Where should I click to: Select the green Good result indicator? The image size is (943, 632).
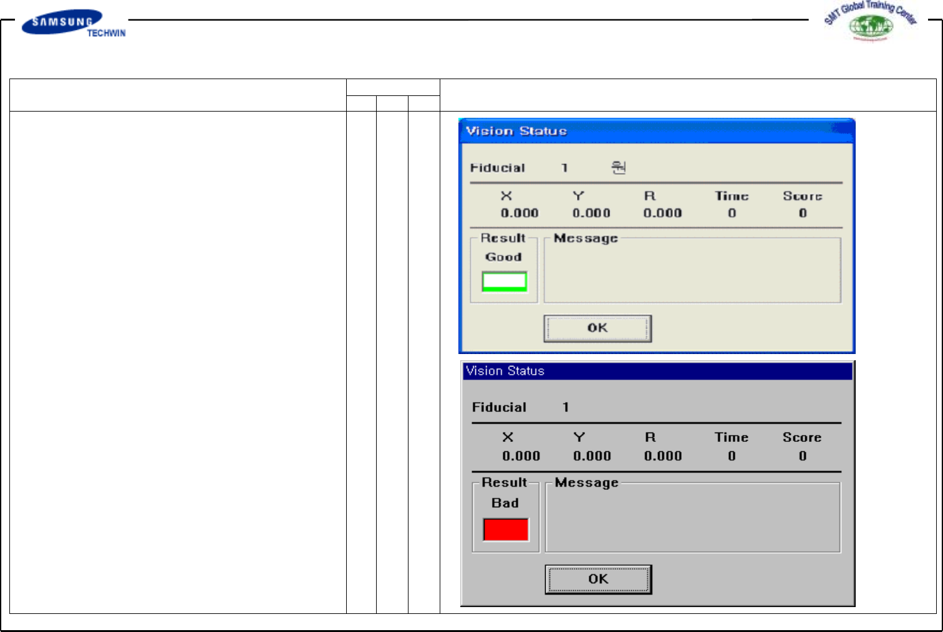505,282
